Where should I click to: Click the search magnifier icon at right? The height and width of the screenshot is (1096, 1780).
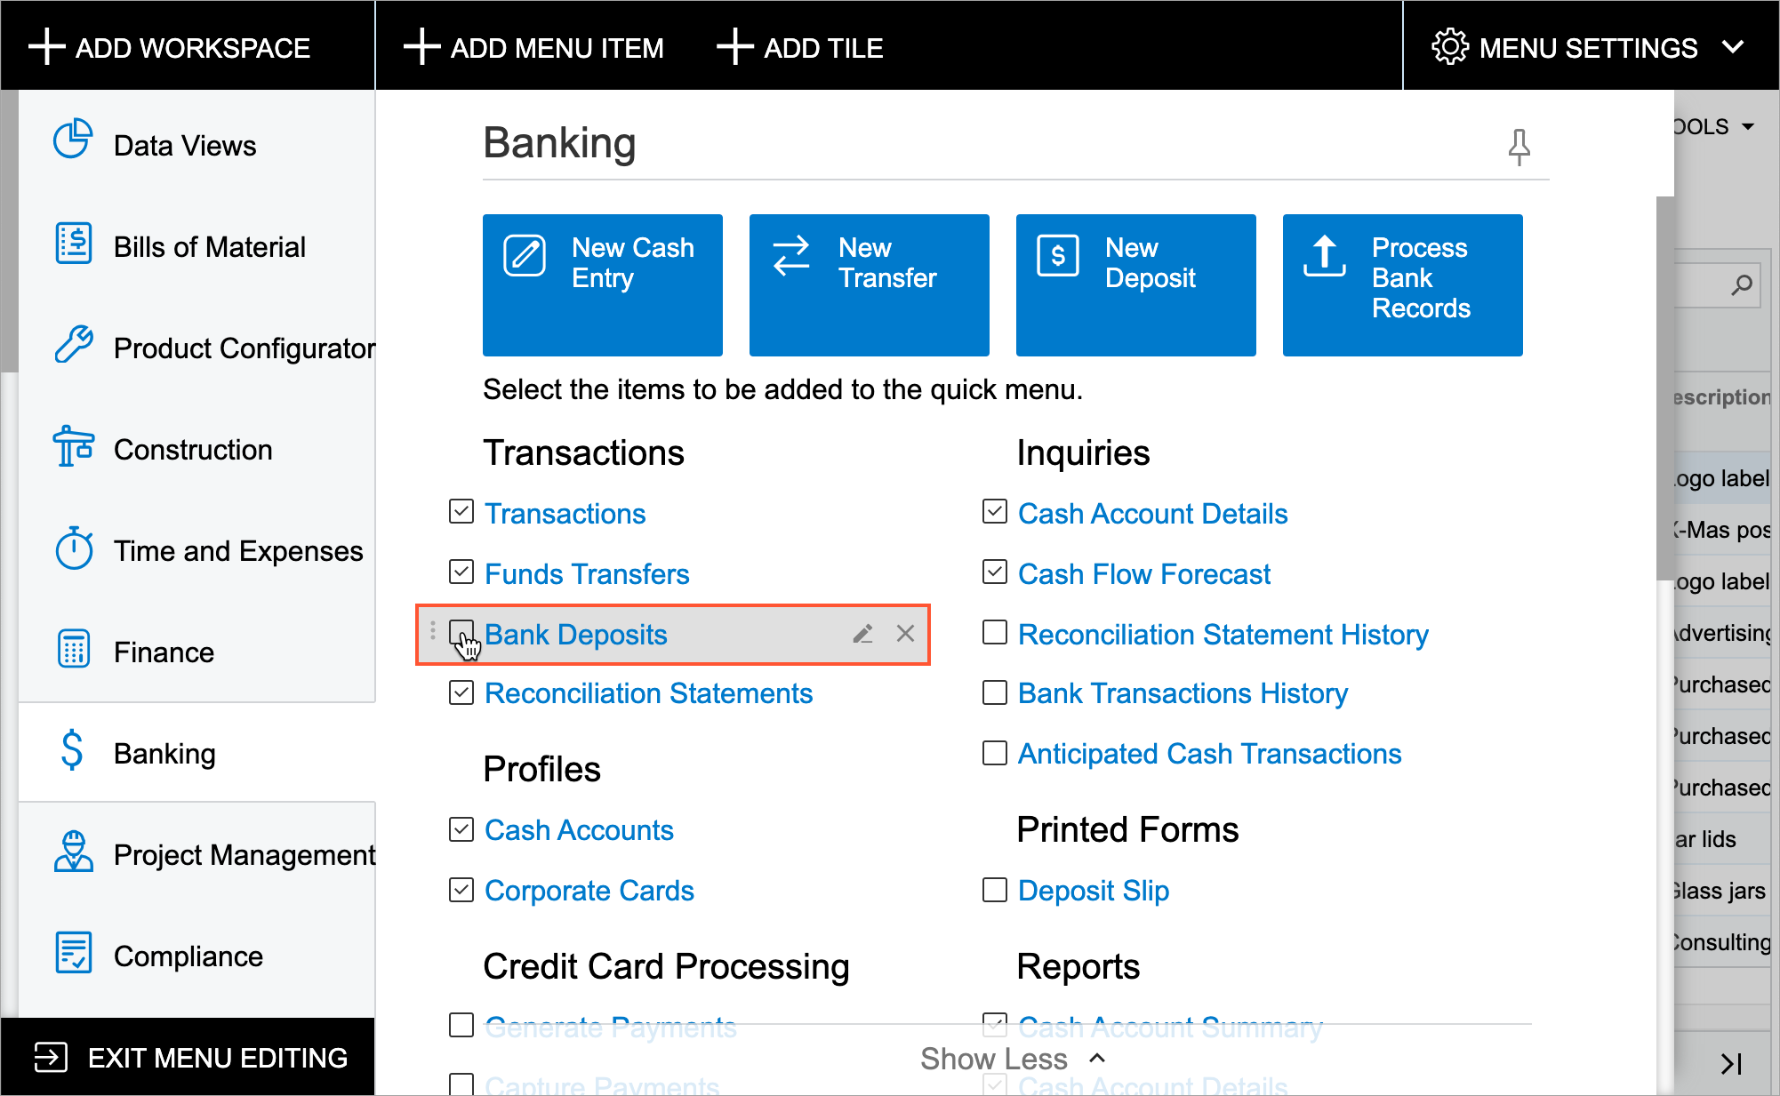pyautogui.click(x=1741, y=285)
